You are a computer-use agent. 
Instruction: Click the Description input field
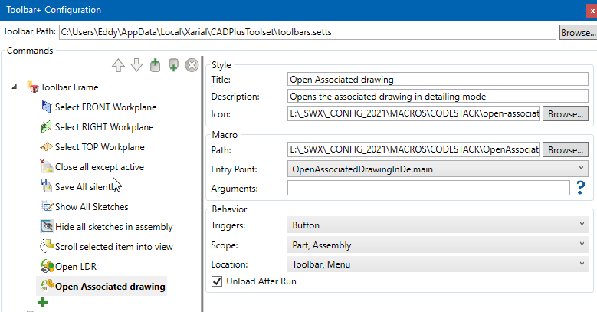pos(438,96)
